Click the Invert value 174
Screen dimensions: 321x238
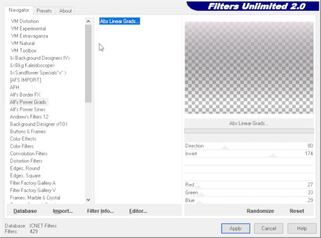[309, 154]
